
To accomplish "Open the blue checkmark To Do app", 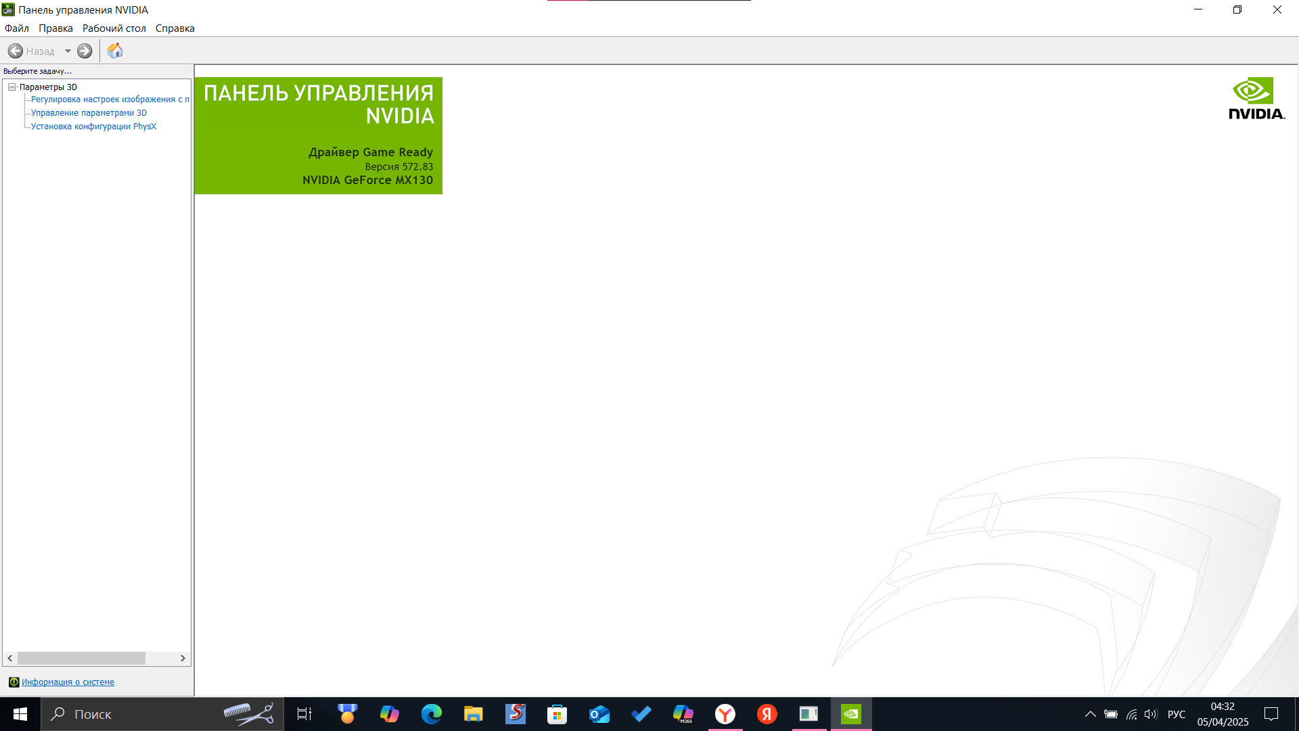I will click(641, 714).
